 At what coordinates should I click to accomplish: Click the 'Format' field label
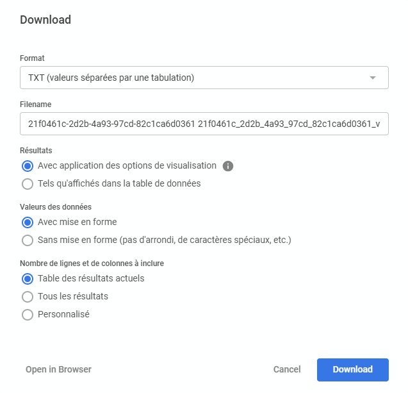coord(32,58)
